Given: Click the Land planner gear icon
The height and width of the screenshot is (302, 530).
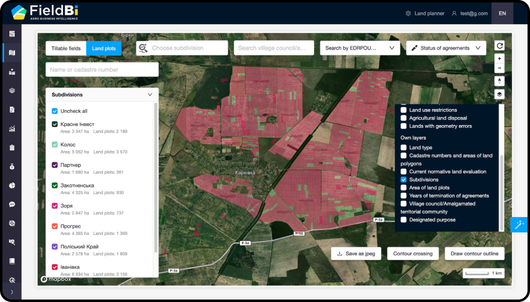Looking at the screenshot, I should click(x=408, y=14).
